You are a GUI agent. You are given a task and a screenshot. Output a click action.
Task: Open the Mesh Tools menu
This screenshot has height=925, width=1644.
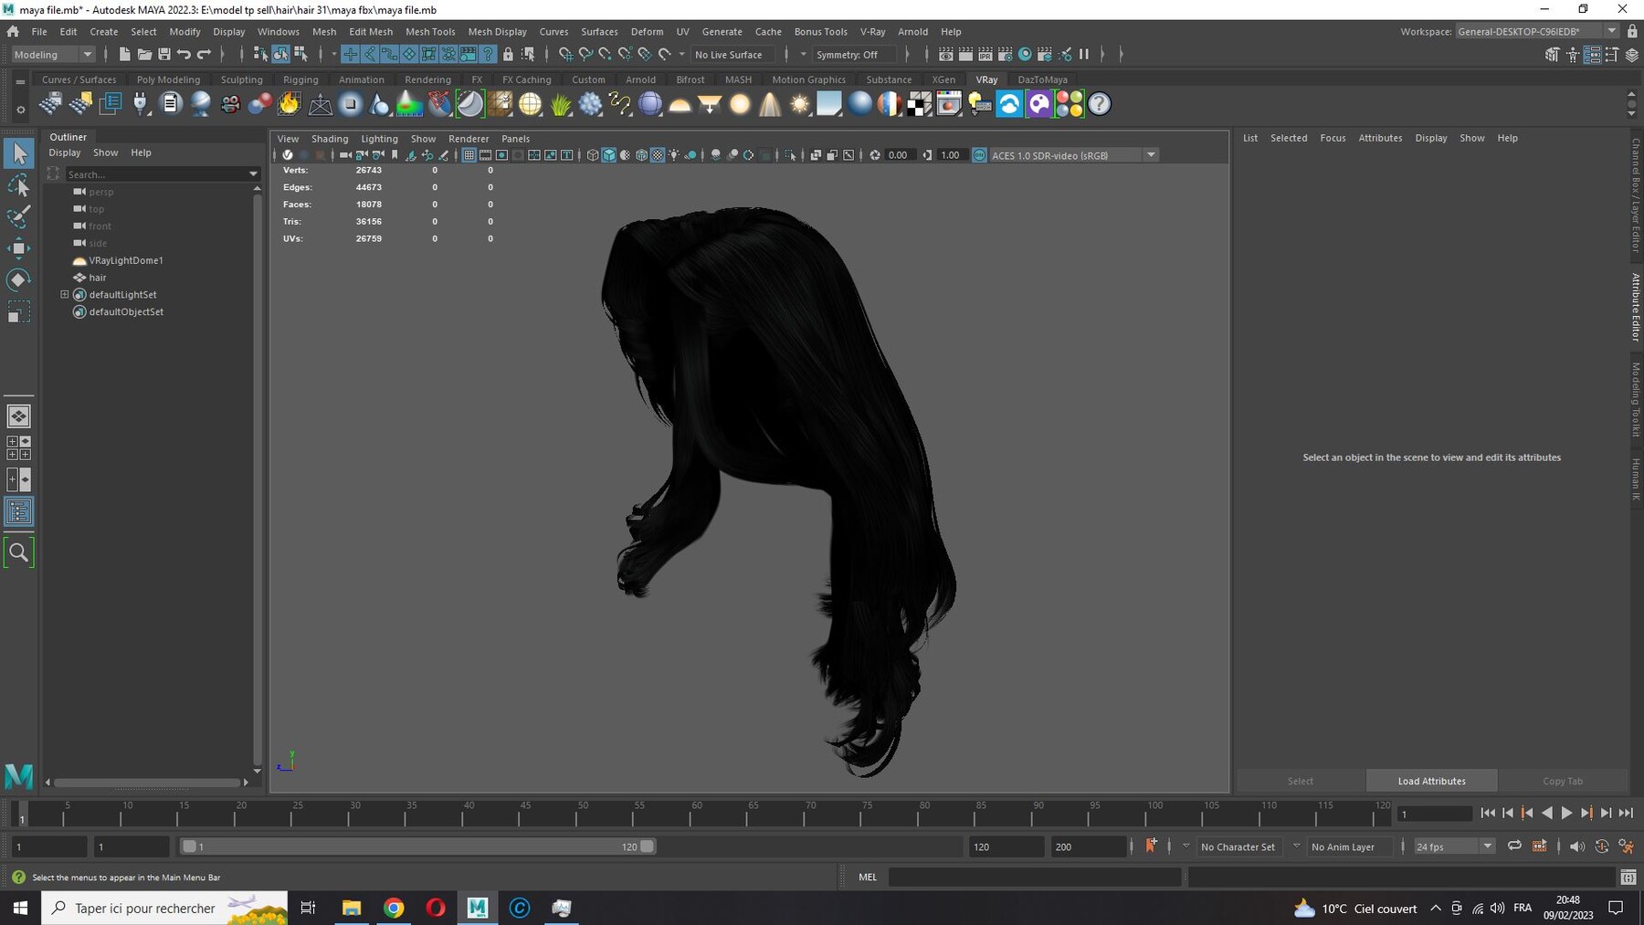pos(430,31)
